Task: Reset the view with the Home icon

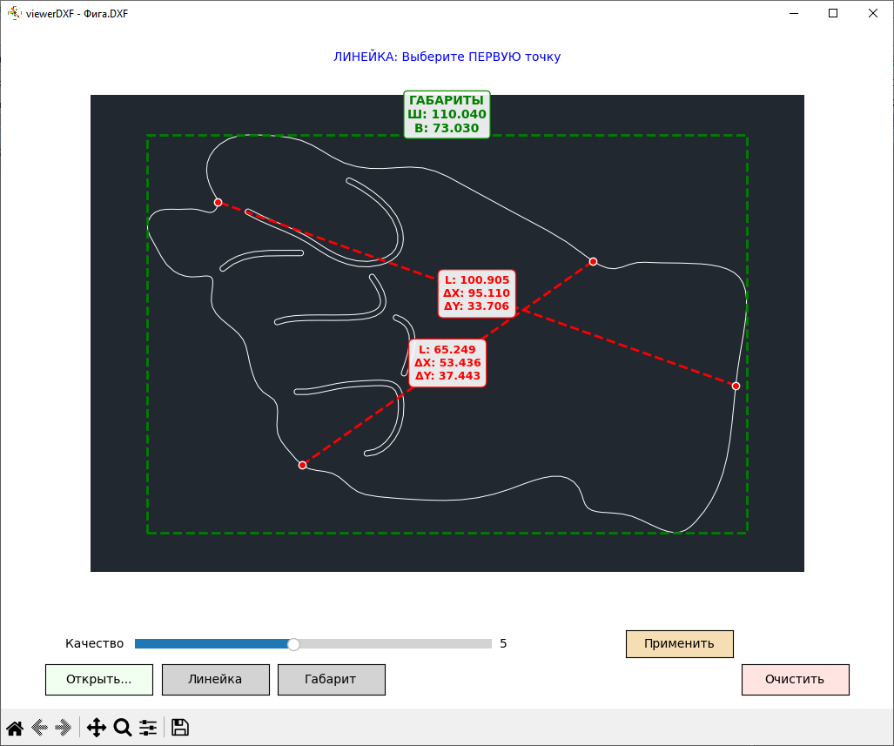Action: 15,728
